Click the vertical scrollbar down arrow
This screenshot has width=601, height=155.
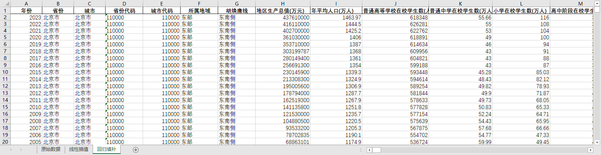pos(597,142)
